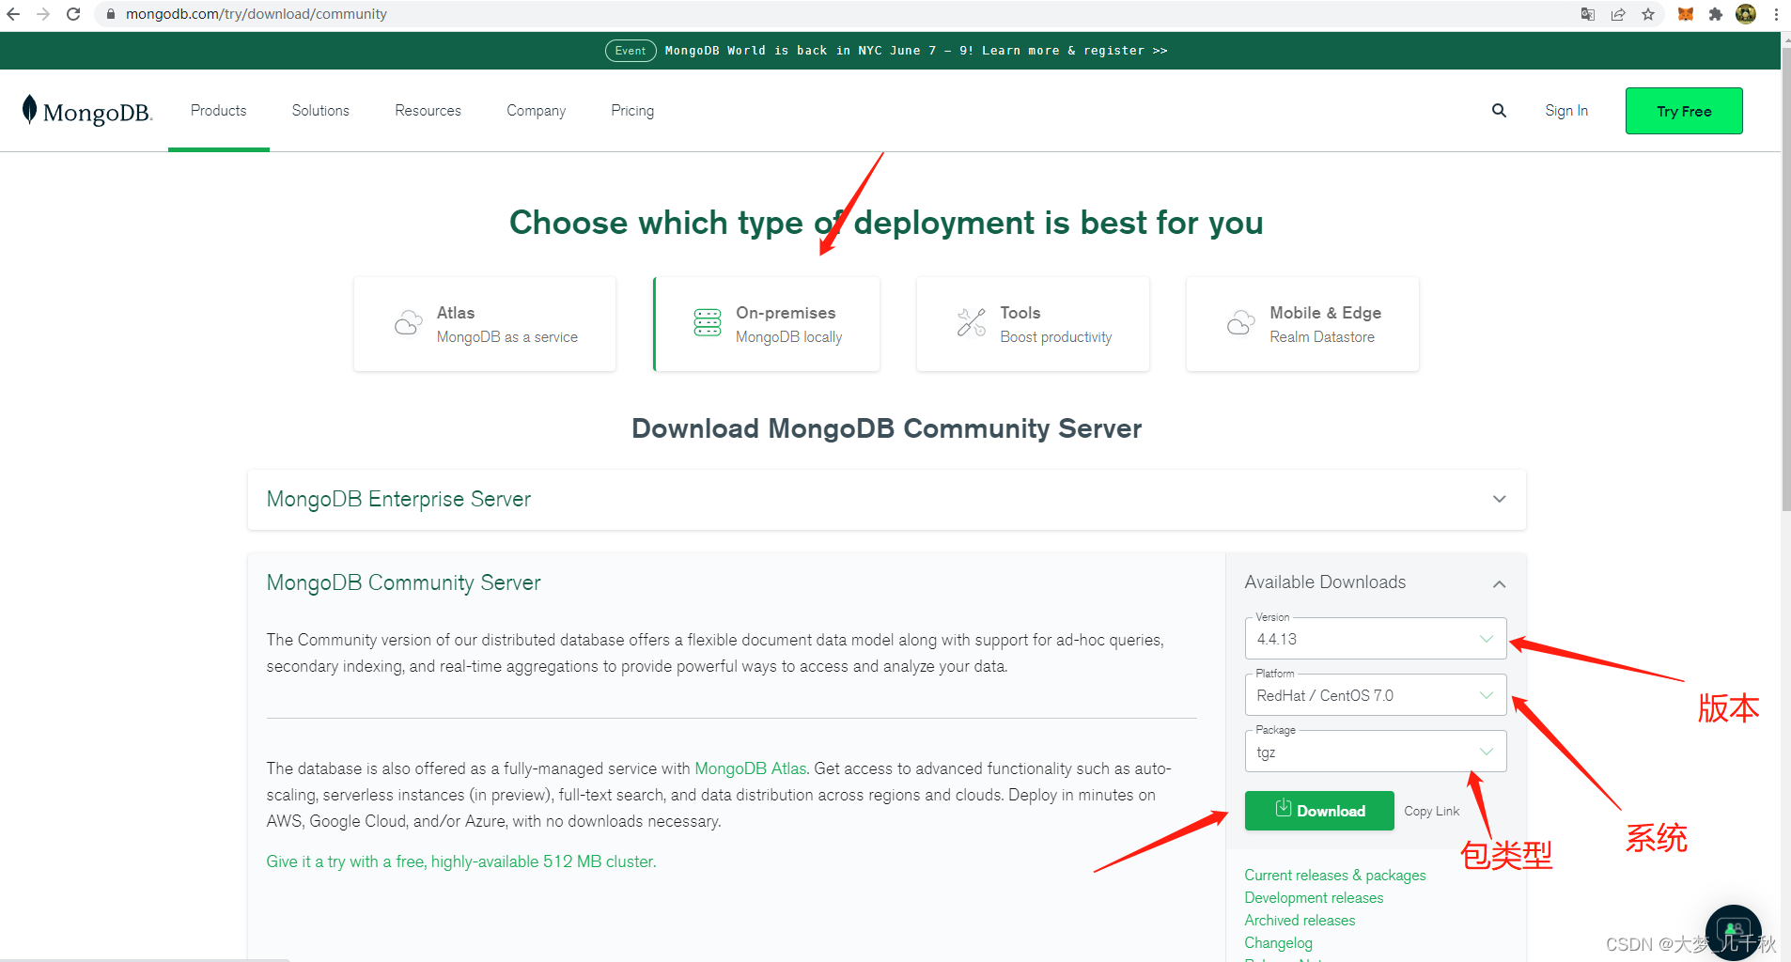Open the Solutions menu

(x=320, y=111)
